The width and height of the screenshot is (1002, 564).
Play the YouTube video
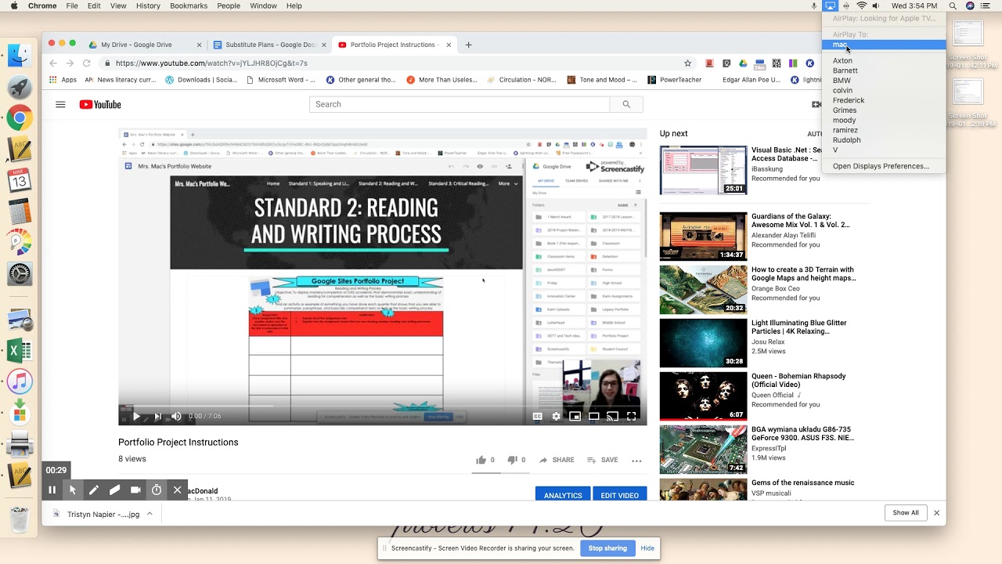137,416
